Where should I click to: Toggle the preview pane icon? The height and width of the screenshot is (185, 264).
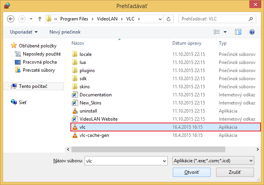pos(238,32)
